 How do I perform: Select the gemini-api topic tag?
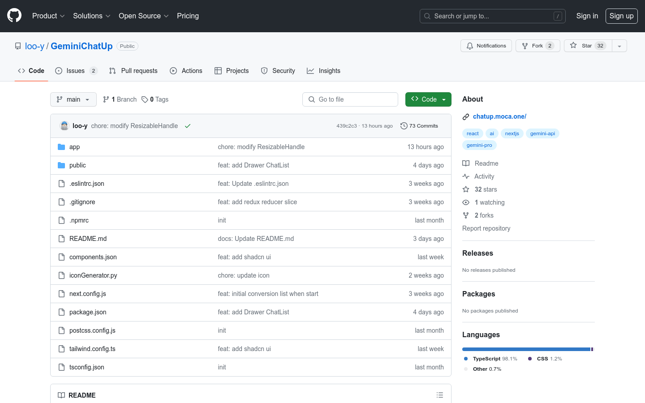[x=542, y=133]
